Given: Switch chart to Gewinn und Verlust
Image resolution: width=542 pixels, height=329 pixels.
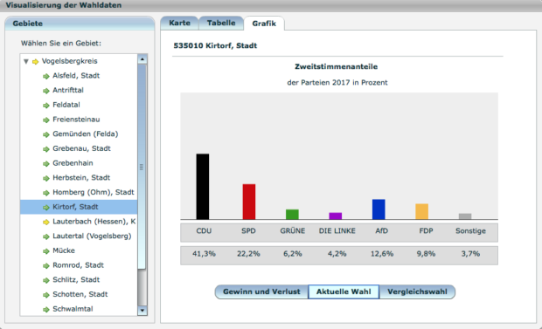Looking at the screenshot, I should coord(261,291).
